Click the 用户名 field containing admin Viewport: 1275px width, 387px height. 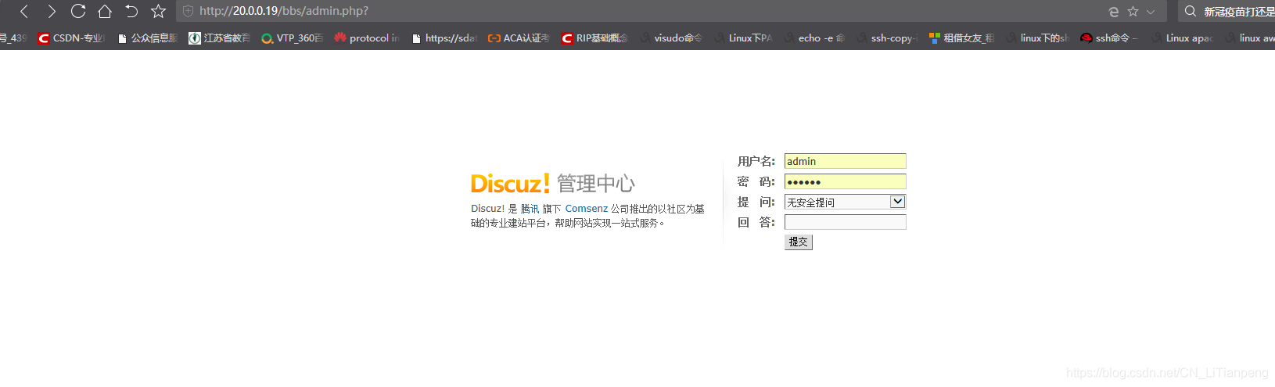(846, 161)
